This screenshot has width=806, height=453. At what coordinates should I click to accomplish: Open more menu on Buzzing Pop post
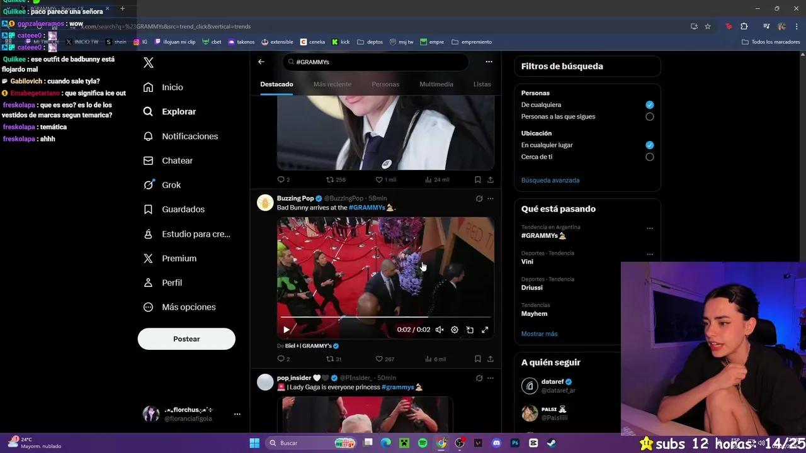[x=491, y=199]
